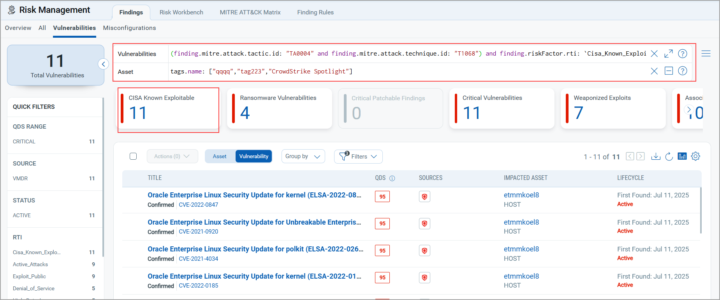Viewport: 720px width, 300px height.
Task: Open the Findings tab
Action: (x=131, y=12)
